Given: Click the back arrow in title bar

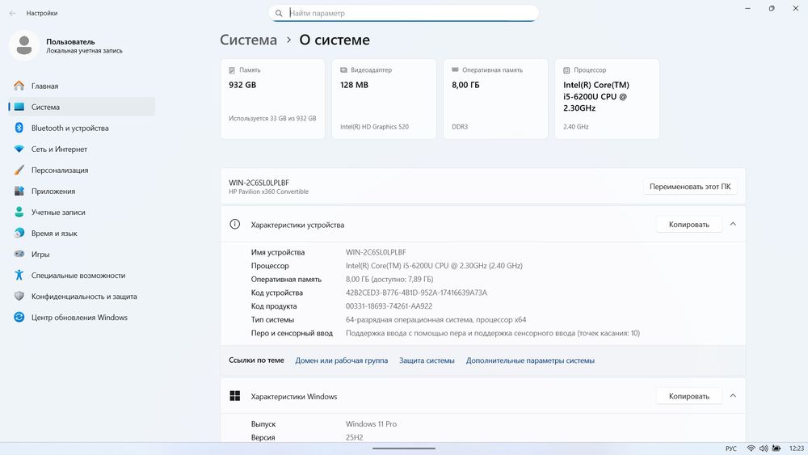Looking at the screenshot, I should click(x=12, y=13).
